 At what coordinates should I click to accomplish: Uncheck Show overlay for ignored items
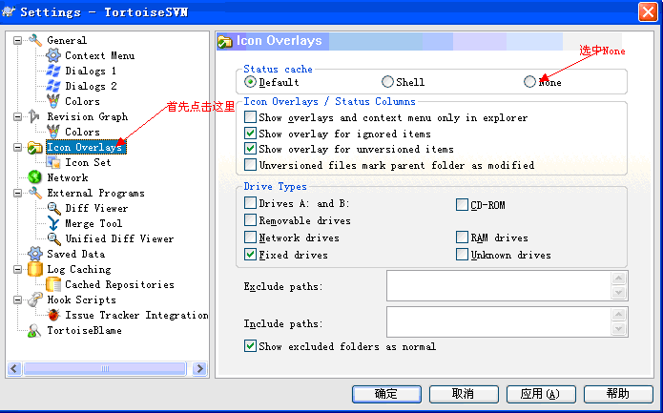pos(250,134)
